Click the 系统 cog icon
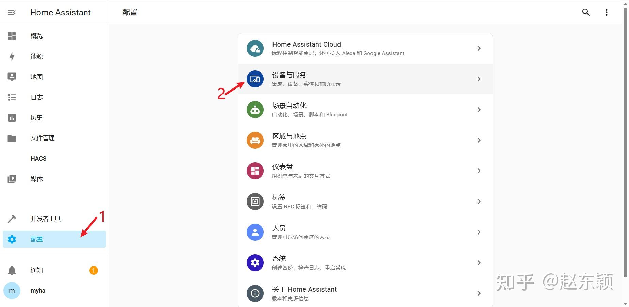 click(x=255, y=263)
